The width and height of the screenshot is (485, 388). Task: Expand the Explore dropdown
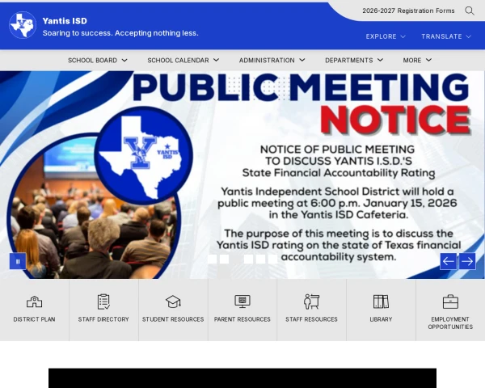pos(386,36)
